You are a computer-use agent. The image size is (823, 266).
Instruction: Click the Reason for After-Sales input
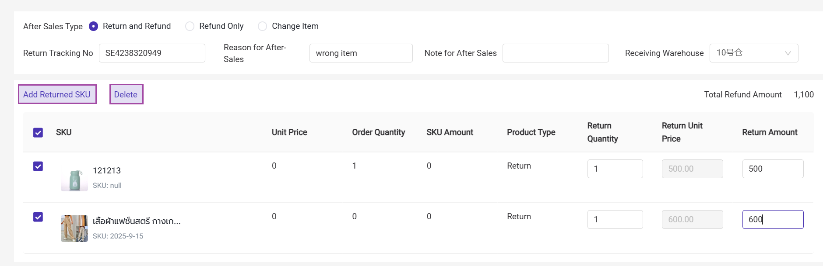[361, 53]
